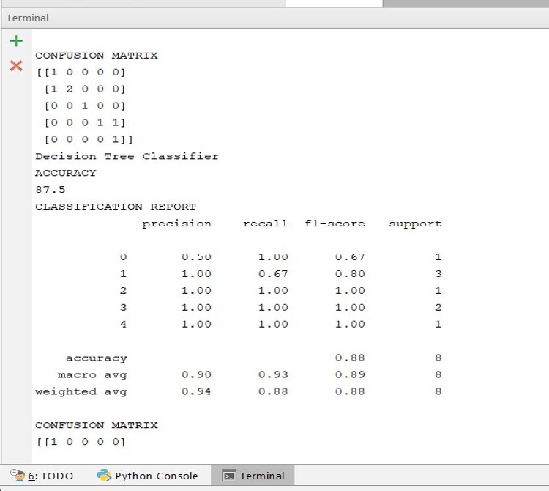The width and height of the screenshot is (549, 491).
Task: Click the f1-score column header
Action: 335,224
